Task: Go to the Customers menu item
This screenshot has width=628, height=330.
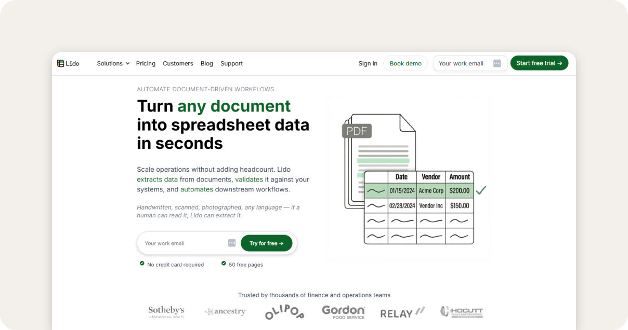Action: (x=178, y=63)
